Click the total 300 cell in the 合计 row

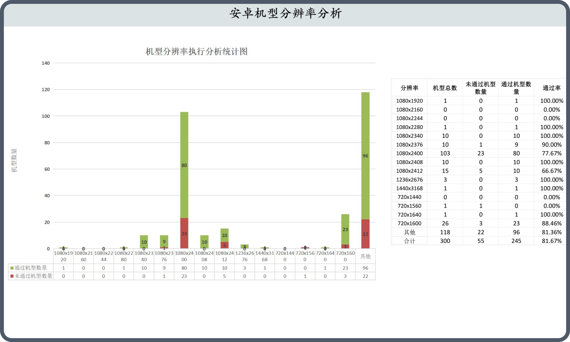point(445,241)
